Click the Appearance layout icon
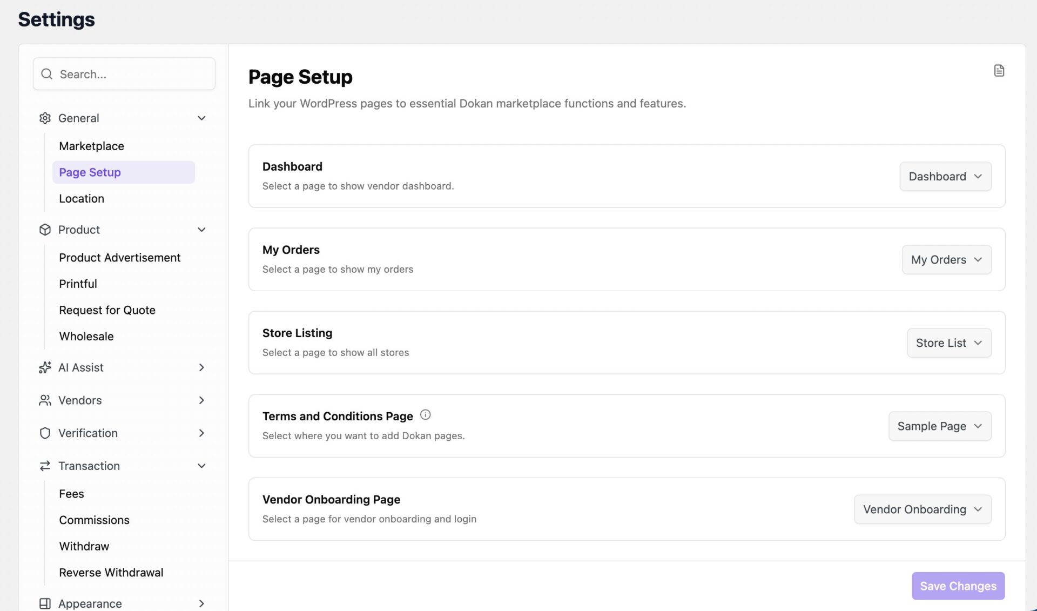 (45, 603)
